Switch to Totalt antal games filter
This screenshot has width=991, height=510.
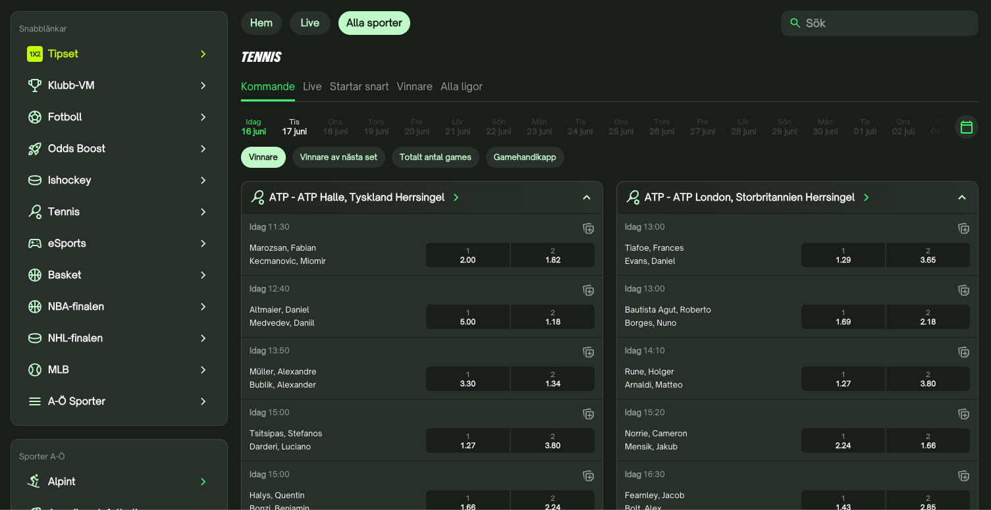point(435,157)
